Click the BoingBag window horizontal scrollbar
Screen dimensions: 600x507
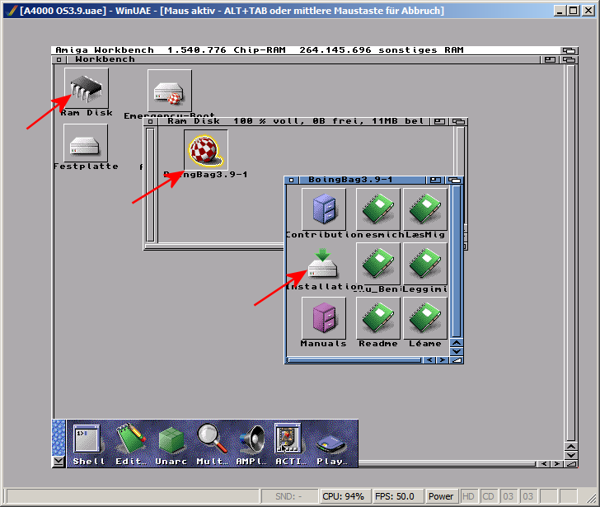click(x=354, y=360)
